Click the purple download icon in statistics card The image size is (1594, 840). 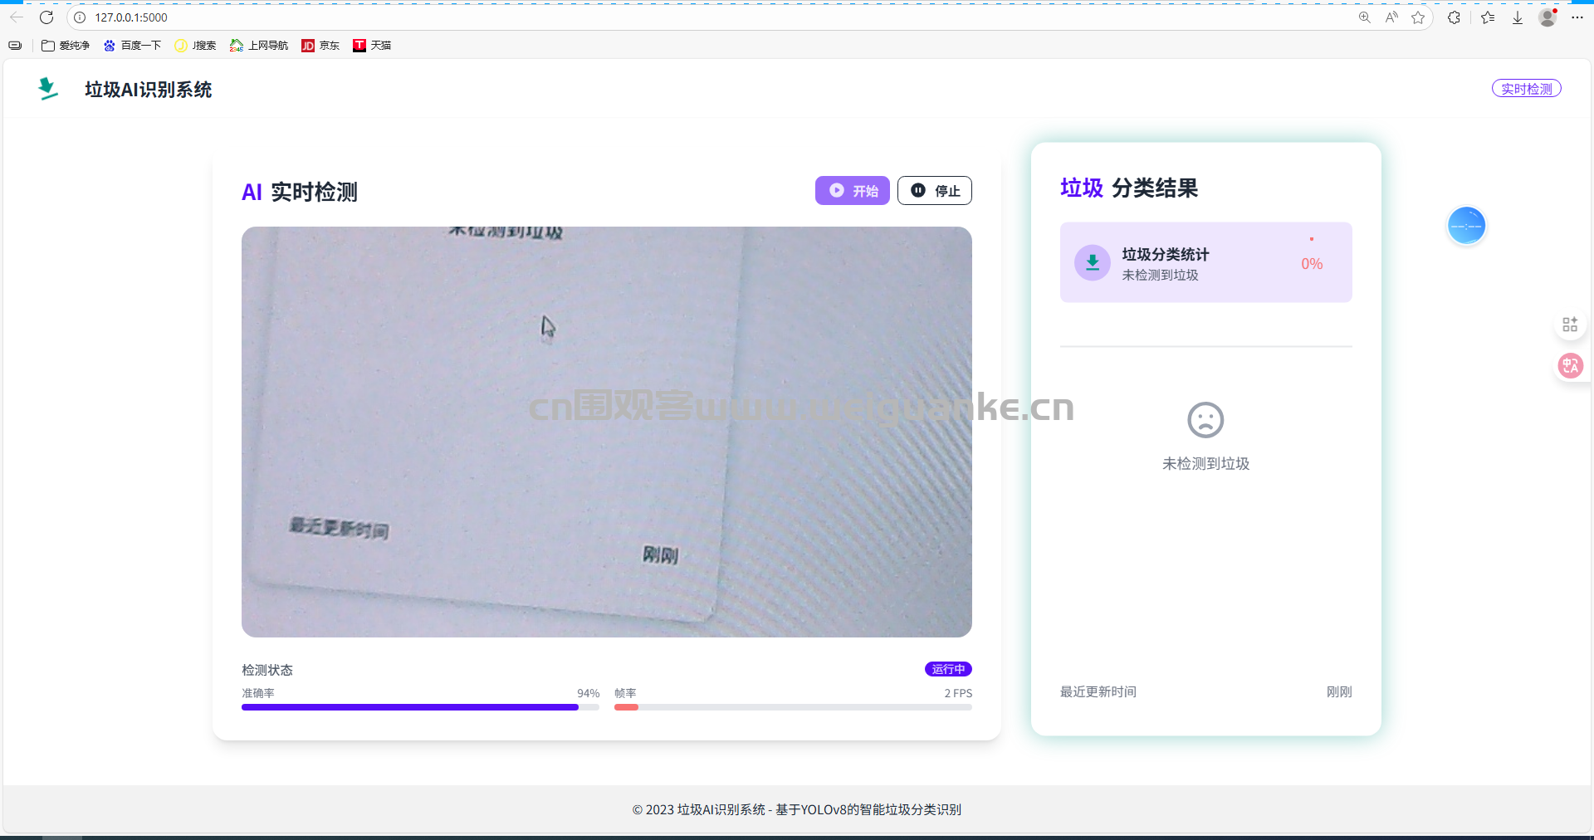pos(1092,262)
